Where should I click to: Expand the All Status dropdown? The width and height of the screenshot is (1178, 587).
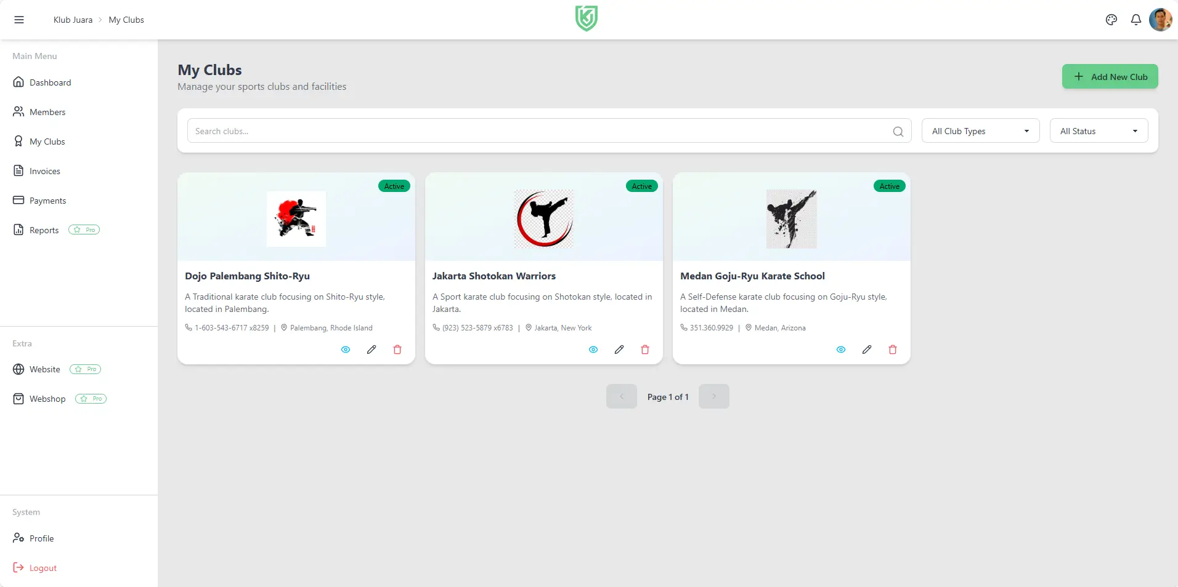(x=1099, y=131)
